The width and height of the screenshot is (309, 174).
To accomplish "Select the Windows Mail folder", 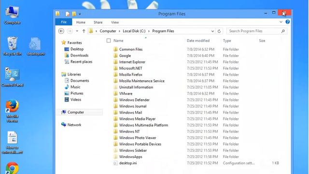I will (130, 113).
